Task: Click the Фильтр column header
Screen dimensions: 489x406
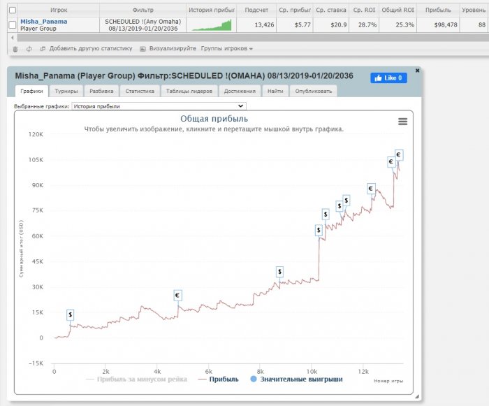Action: tap(143, 10)
